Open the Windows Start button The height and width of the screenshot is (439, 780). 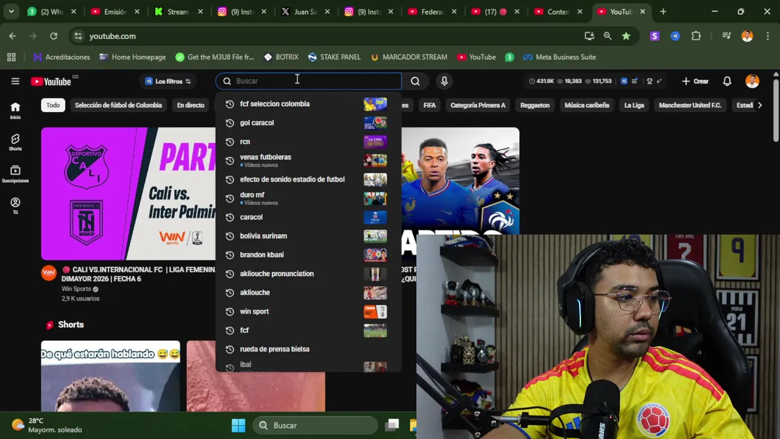(238, 425)
